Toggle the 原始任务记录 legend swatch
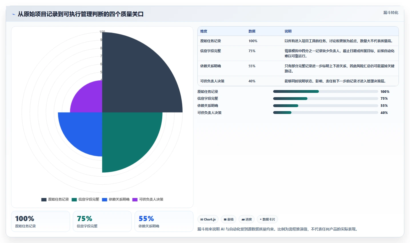 click(44, 199)
